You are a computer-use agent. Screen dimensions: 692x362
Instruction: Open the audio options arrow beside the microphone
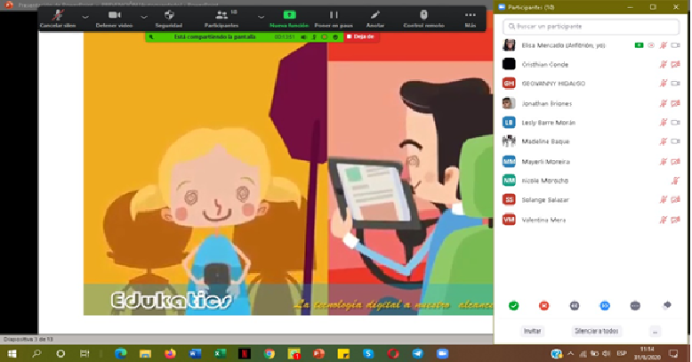(x=85, y=17)
